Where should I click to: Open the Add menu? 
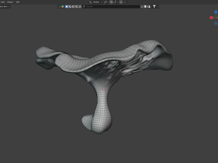[3, 2]
